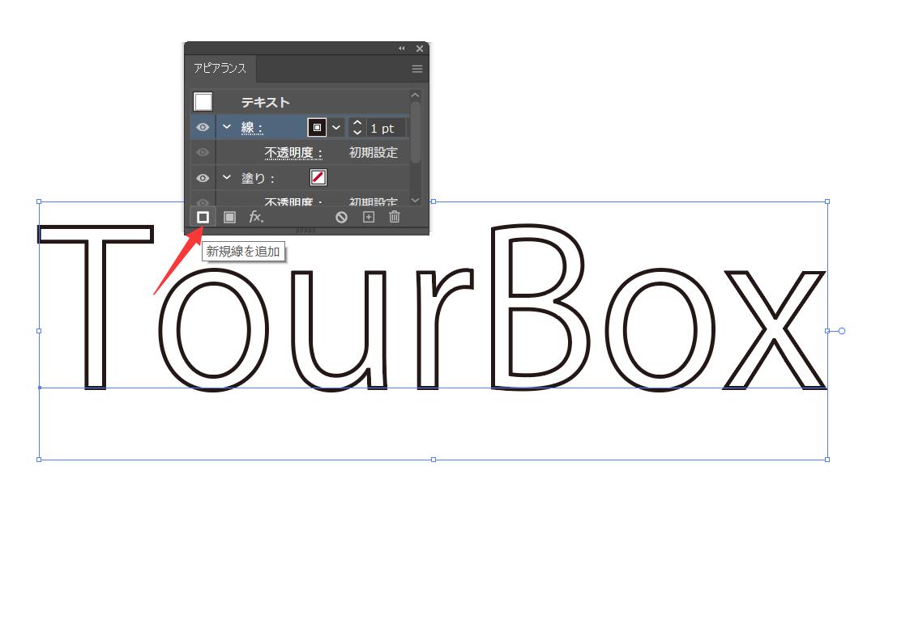
Task: Click the Clear Appearance icon
Action: click(x=342, y=218)
